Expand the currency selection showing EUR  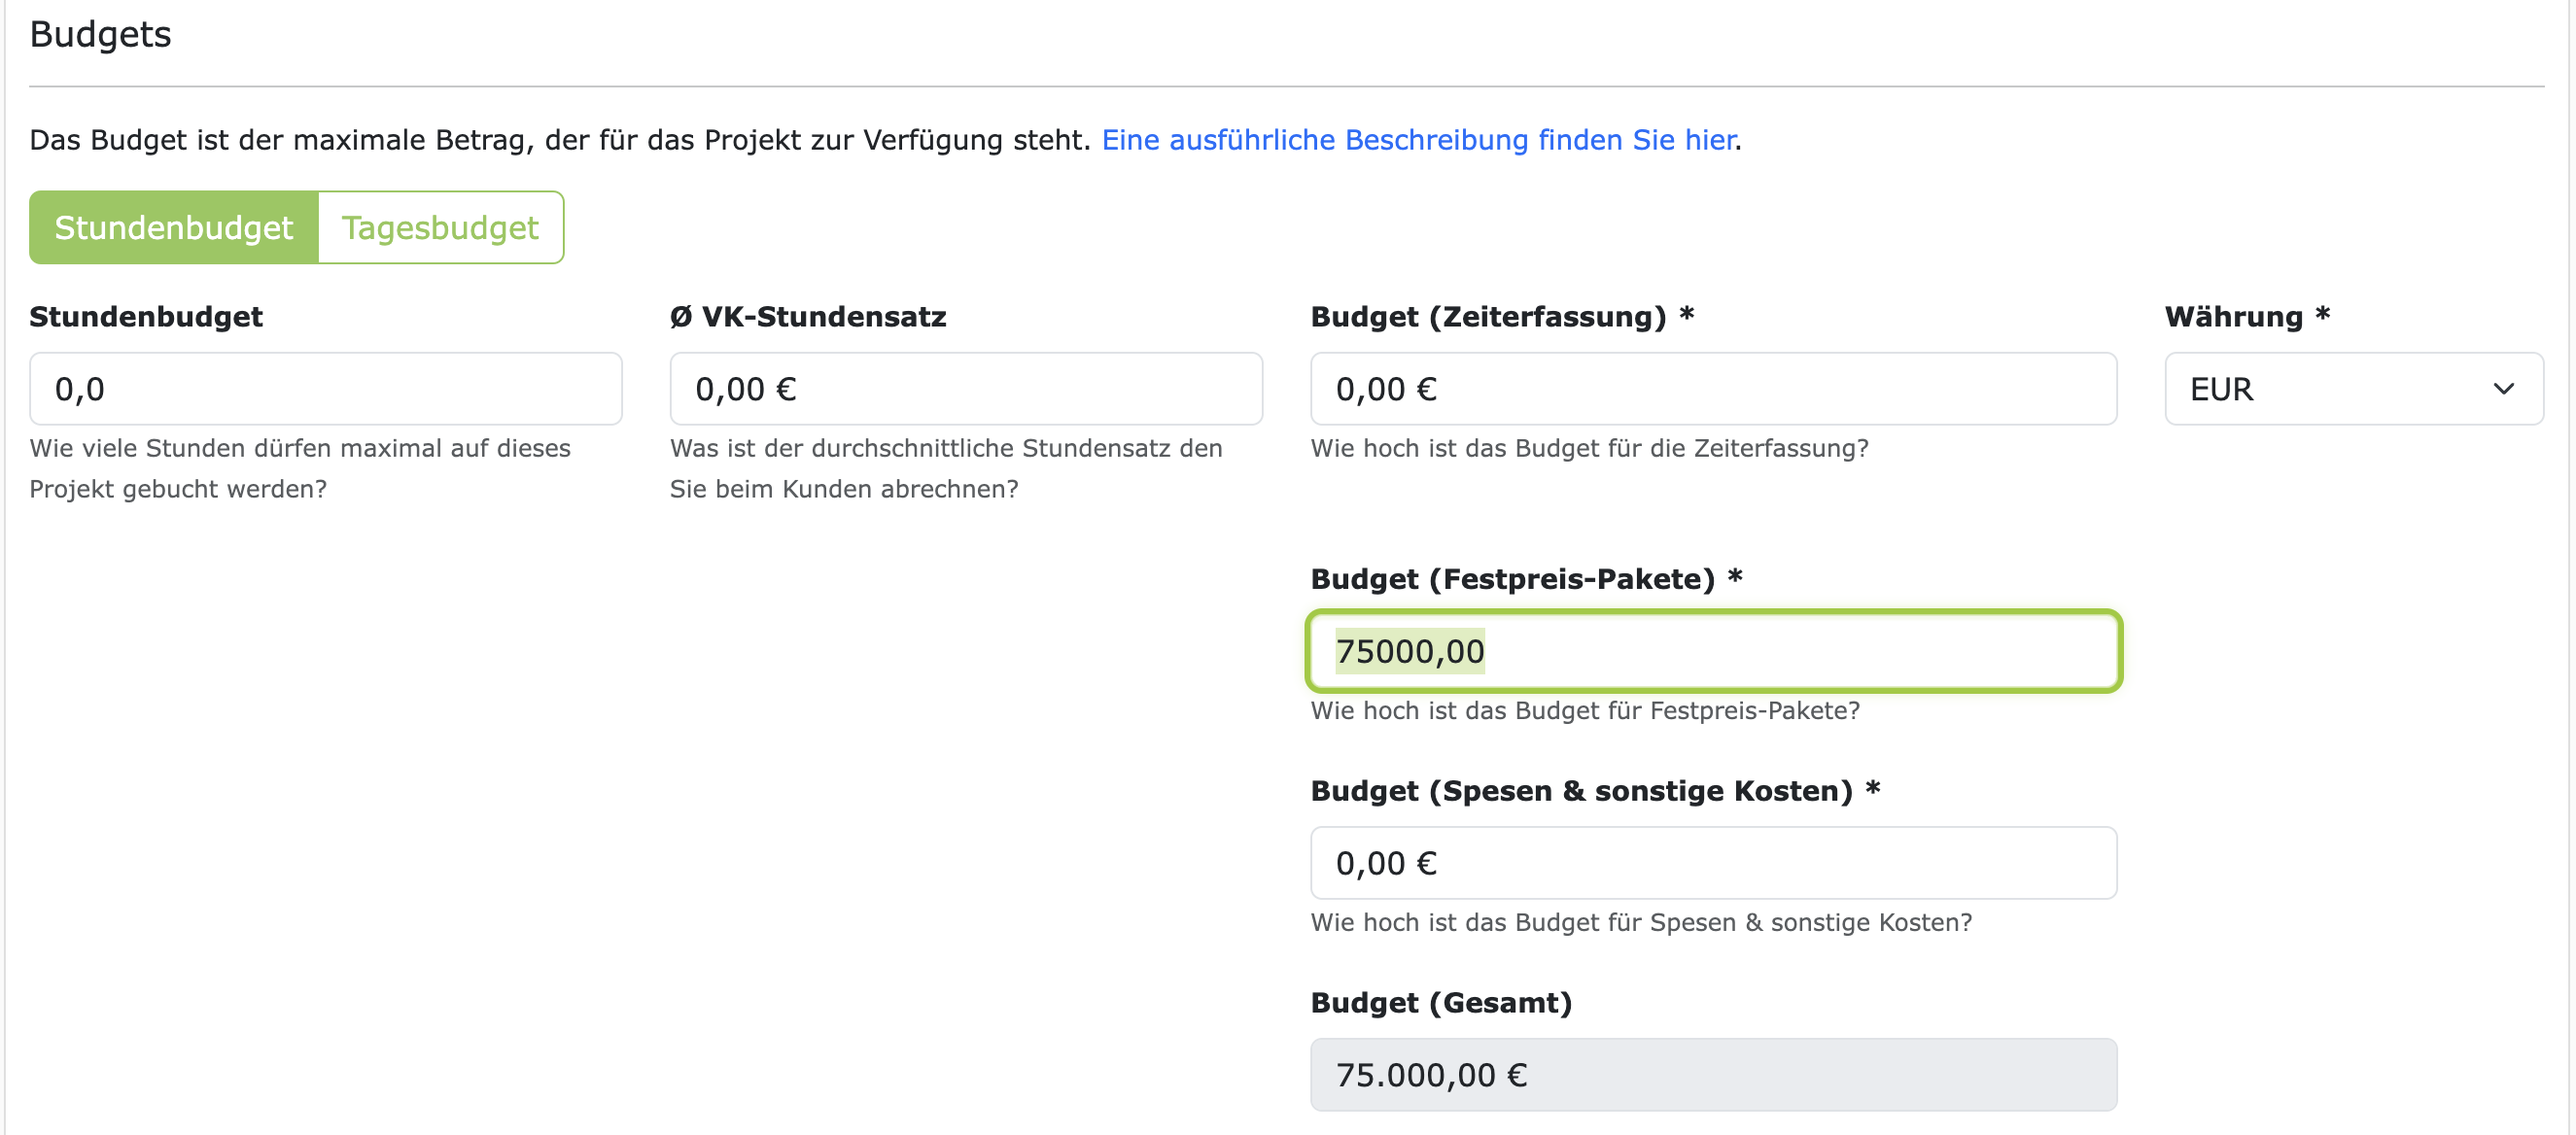2354,389
